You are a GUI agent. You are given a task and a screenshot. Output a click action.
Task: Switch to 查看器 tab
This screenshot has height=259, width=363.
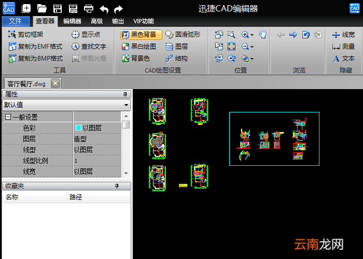pyautogui.click(x=45, y=21)
